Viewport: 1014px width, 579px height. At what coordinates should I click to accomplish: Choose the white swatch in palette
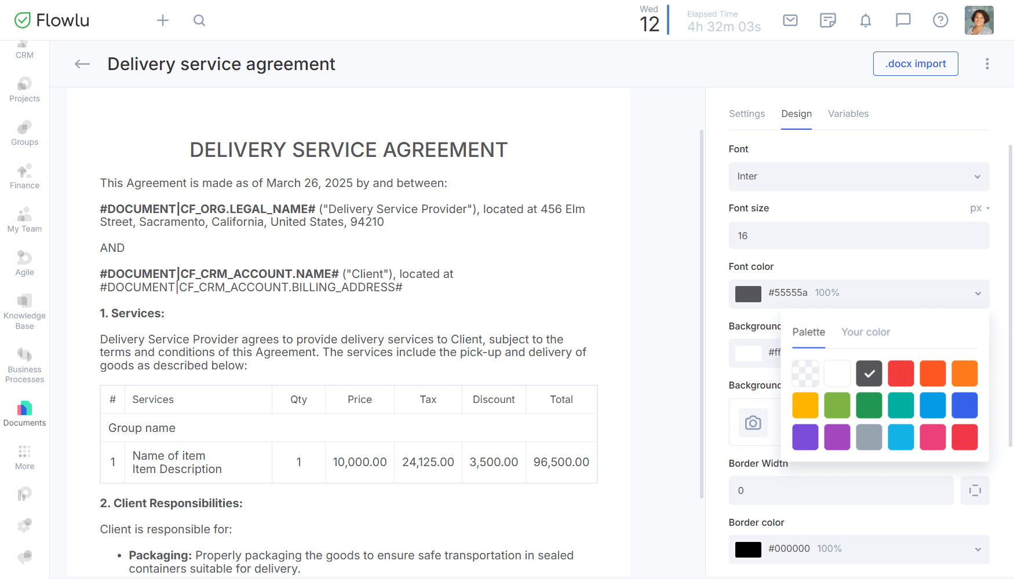click(x=837, y=373)
